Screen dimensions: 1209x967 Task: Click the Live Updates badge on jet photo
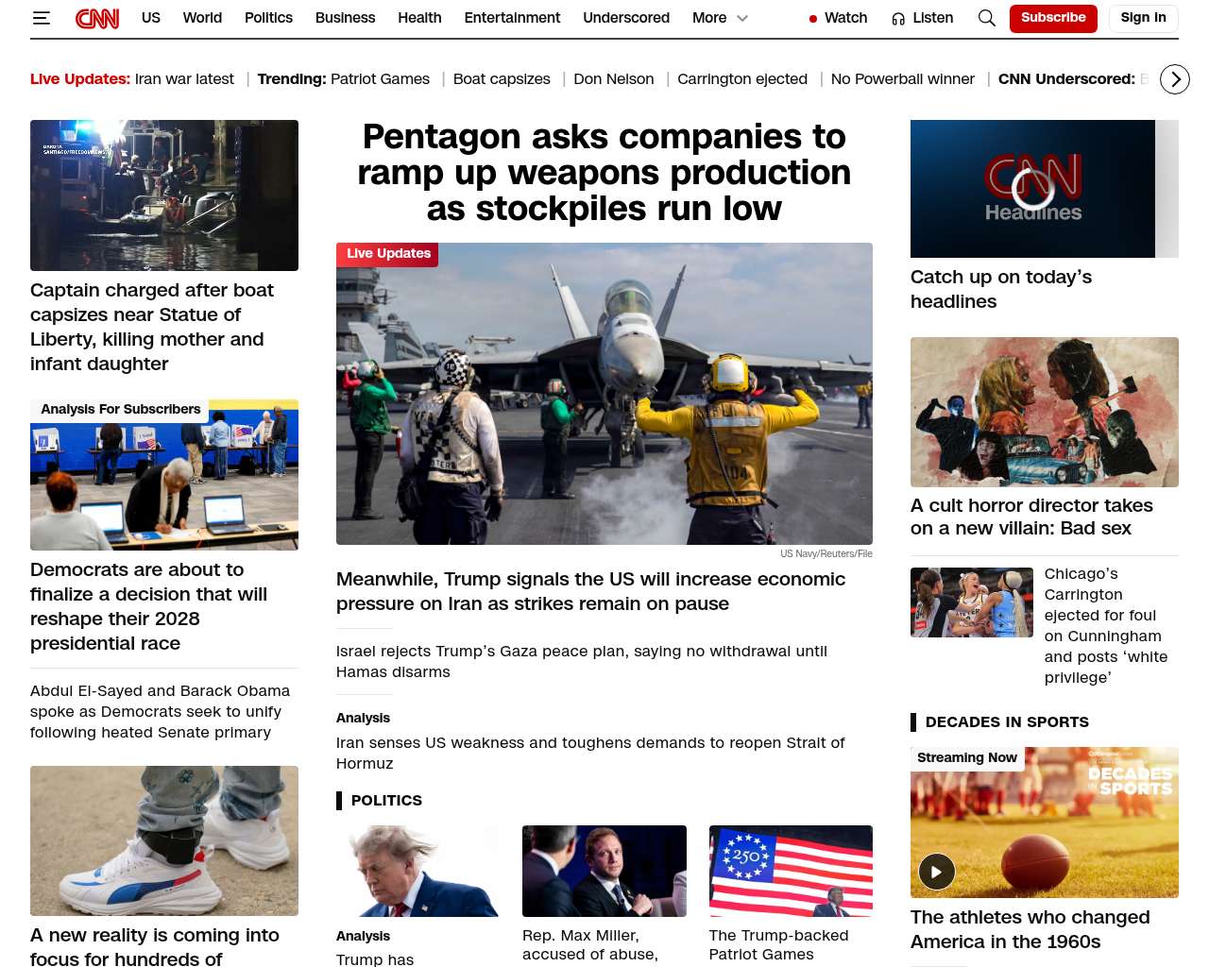tap(387, 254)
